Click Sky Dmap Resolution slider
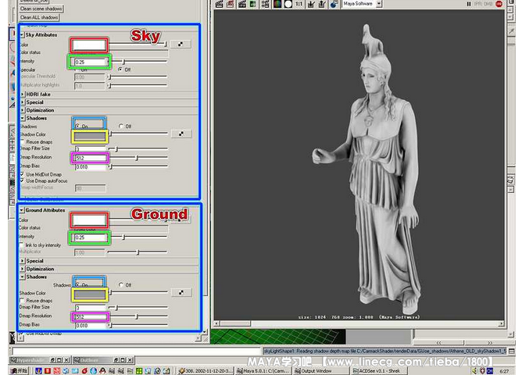The image size is (522, 375). pos(138,157)
